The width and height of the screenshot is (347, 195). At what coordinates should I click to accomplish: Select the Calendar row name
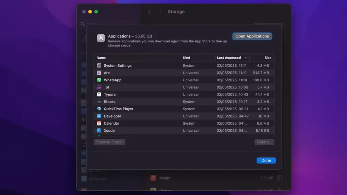(111, 123)
